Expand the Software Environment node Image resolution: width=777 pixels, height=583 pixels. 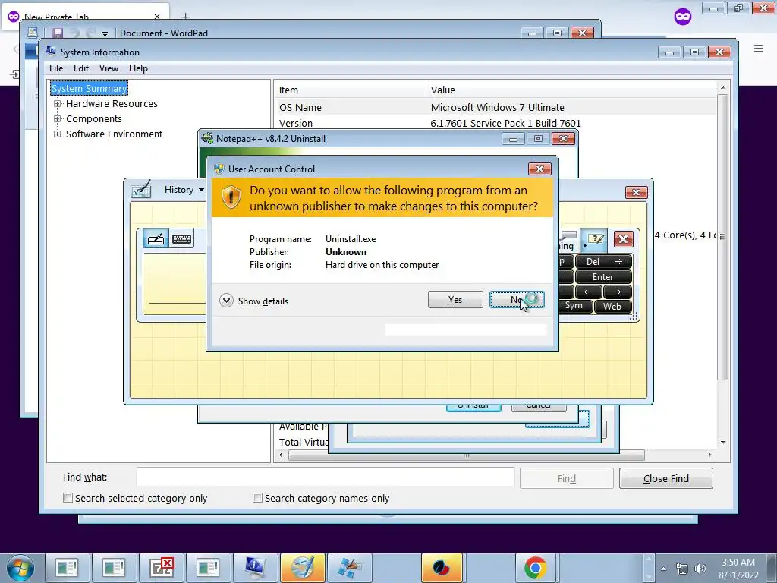pos(58,134)
